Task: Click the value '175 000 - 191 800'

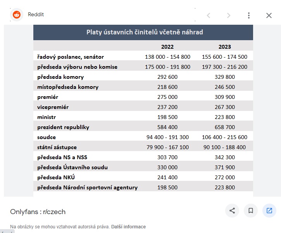Action: point(167,67)
